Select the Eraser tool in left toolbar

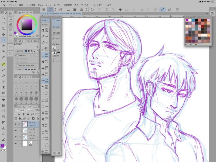pyautogui.click(x=4, y=87)
